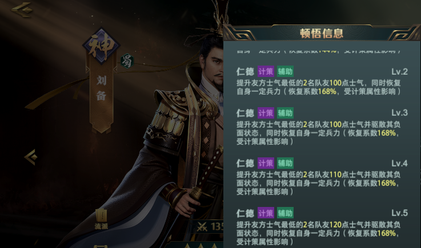Click the golden back arrow at top left
This screenshot has width=421, height=248.
point(22,10)
